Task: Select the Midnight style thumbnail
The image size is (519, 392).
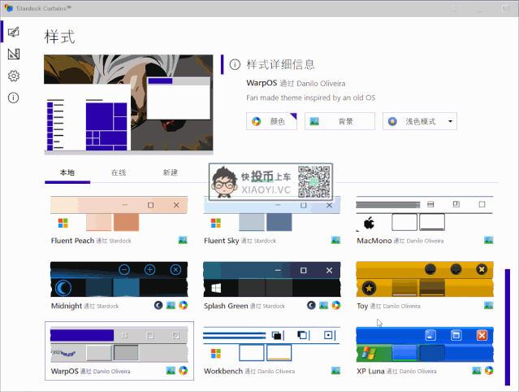Action: pos(119,279)
